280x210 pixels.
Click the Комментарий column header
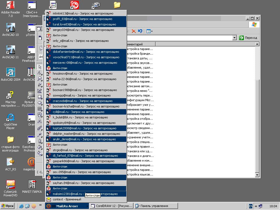point(141,44)
